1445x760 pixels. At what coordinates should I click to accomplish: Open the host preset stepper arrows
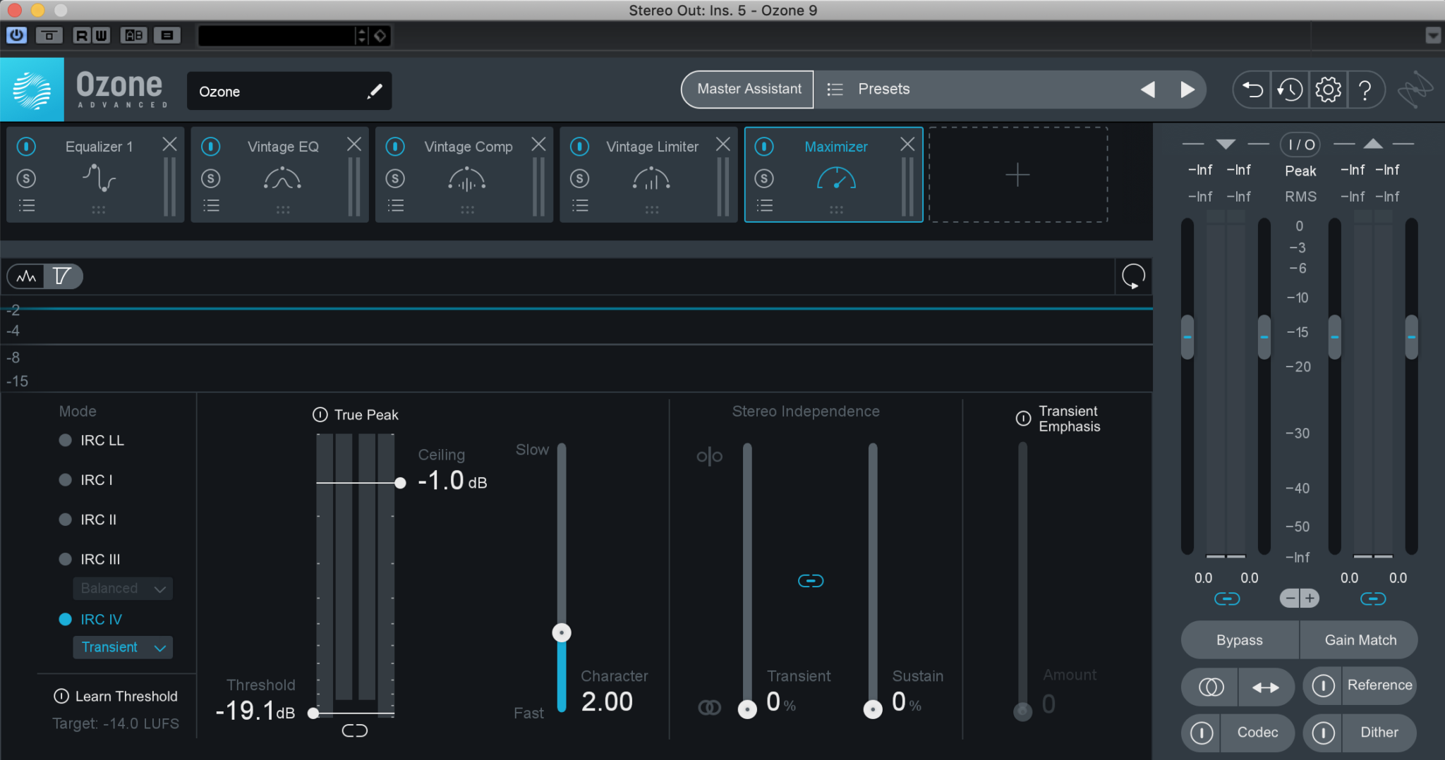click(361, 35)
